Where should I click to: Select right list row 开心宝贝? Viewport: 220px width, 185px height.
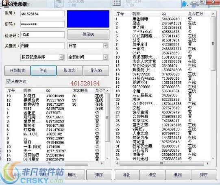click(163, 150)
